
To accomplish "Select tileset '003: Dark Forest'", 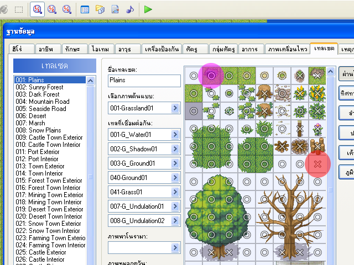I will [50, 94].
